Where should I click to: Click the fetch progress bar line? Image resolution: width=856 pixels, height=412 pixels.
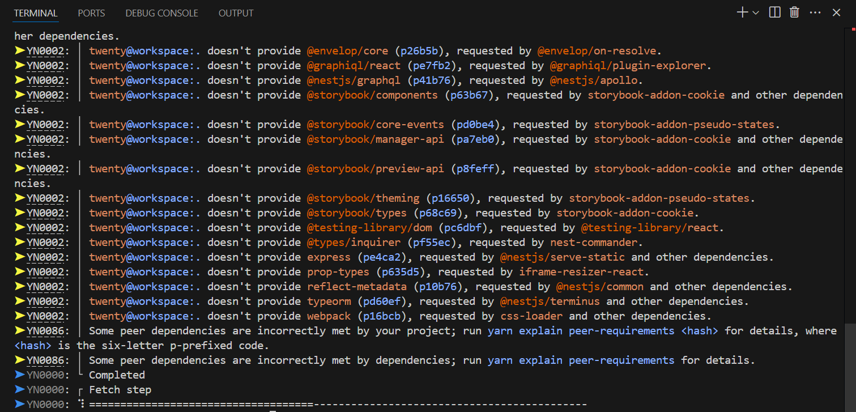click(x=338, y=404)
